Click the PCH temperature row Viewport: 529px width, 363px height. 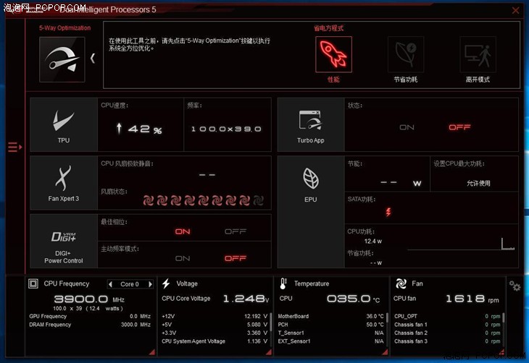(x=330, y=325)
